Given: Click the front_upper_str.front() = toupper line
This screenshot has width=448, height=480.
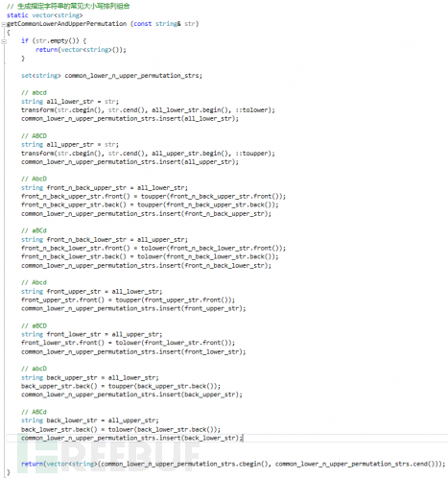Looking at the screenshot, I should pos(128,300).
